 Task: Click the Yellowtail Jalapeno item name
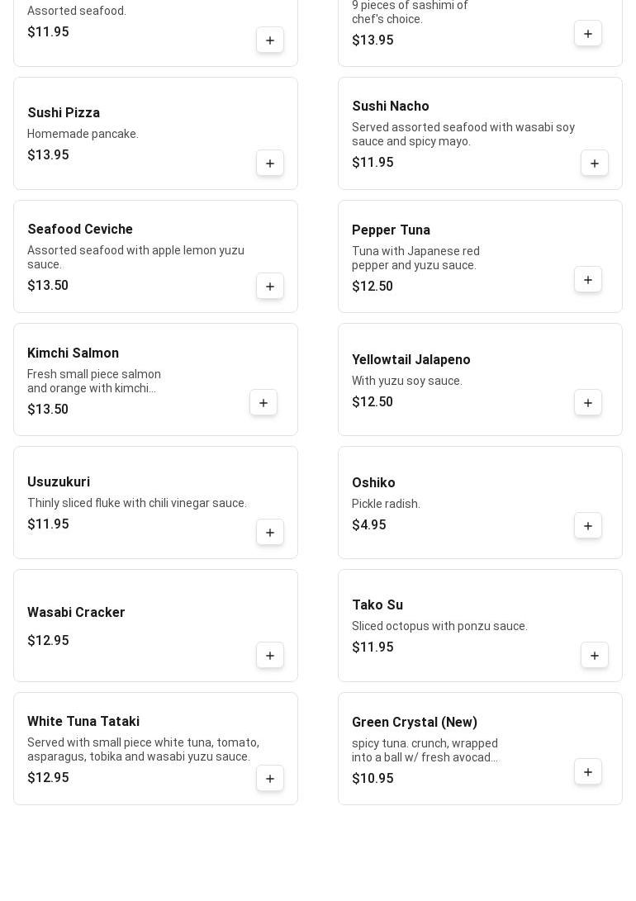pos(411,360)
